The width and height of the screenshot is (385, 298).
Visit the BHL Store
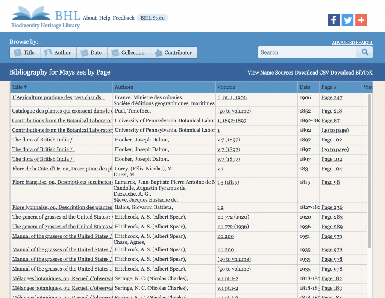[152, 18]
